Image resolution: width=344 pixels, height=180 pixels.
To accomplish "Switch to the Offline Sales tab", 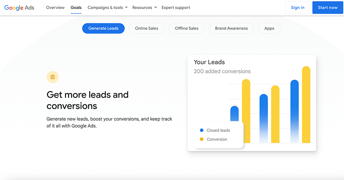I will click(186, 28).
